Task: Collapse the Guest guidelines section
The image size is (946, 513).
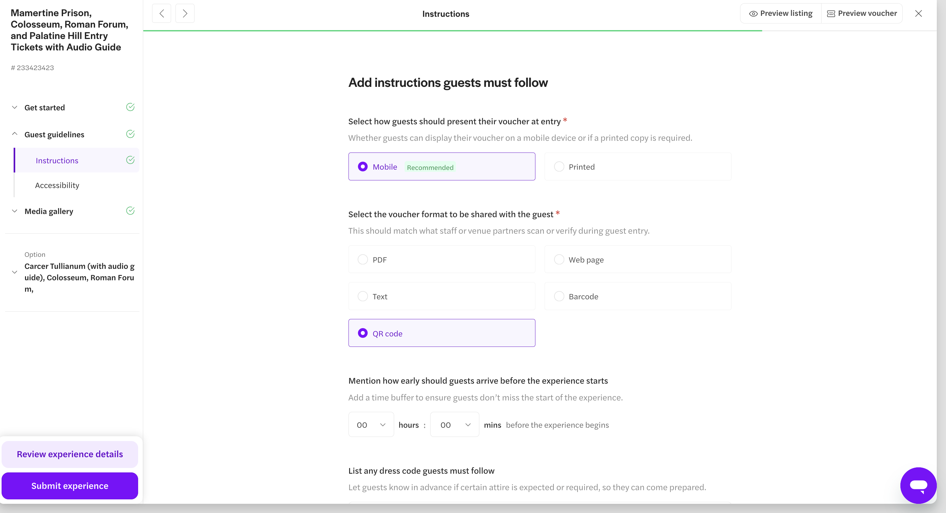Action: [x=15, y=134]
